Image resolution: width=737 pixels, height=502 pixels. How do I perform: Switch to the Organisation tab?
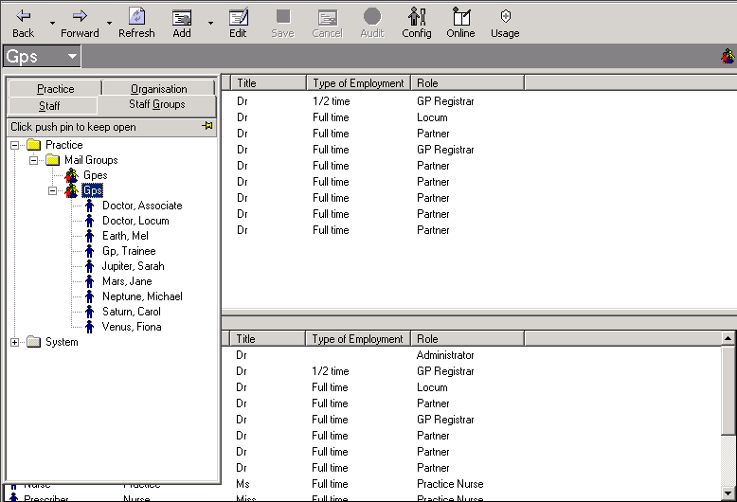tap(158, 88)
